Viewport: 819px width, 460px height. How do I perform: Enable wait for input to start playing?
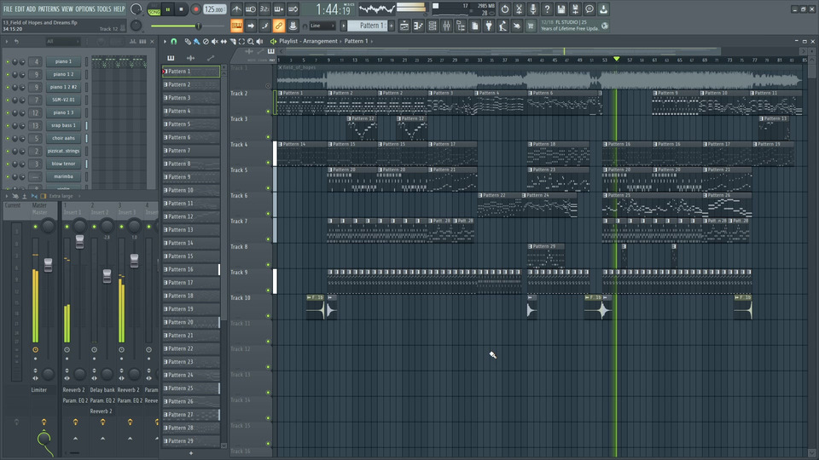point(251,9)
